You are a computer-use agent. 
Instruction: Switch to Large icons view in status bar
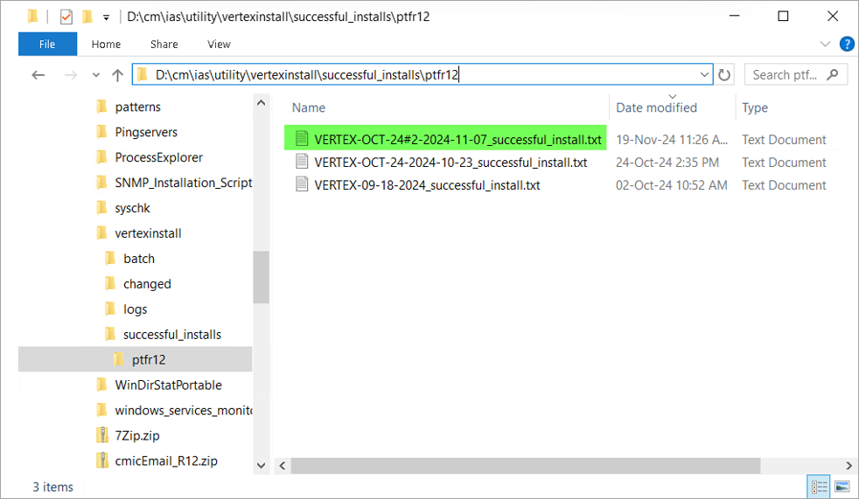coord(842,487)
